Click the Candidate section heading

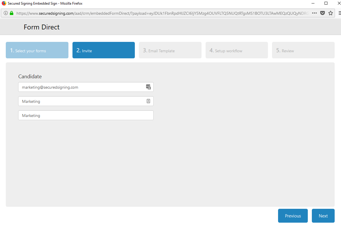coord(30,76)
